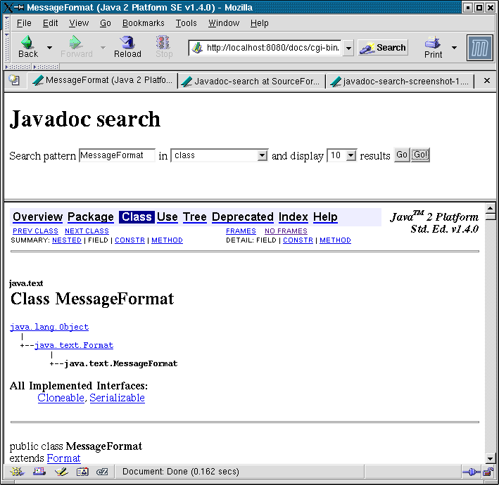Open the Forward history dropdown arrow
Viewport: 499px width, 485px height.
pyautogui.click(x=103, y=47)
